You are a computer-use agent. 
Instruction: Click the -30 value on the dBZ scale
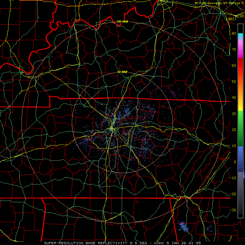click(233, 210)
